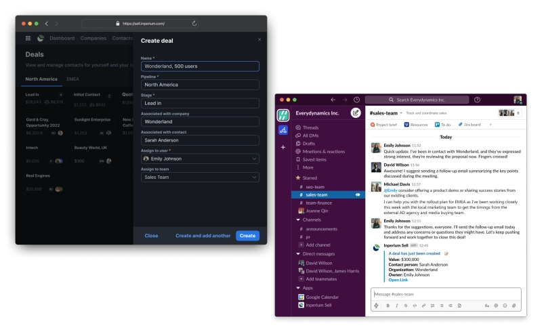Open the apps grid icon in Inperium
Viewport: 542px width, 332px height.
point(28,38)
